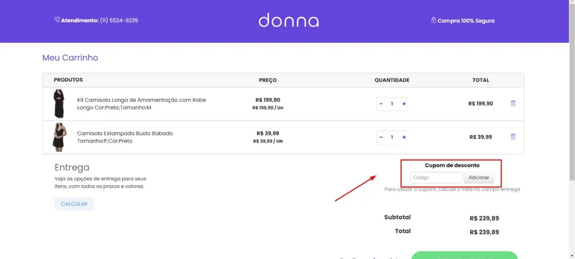Screen dimensions: 575x259
Task: Decrease quantity of Camisola Estampada Busto Babado
Action: 381,137
